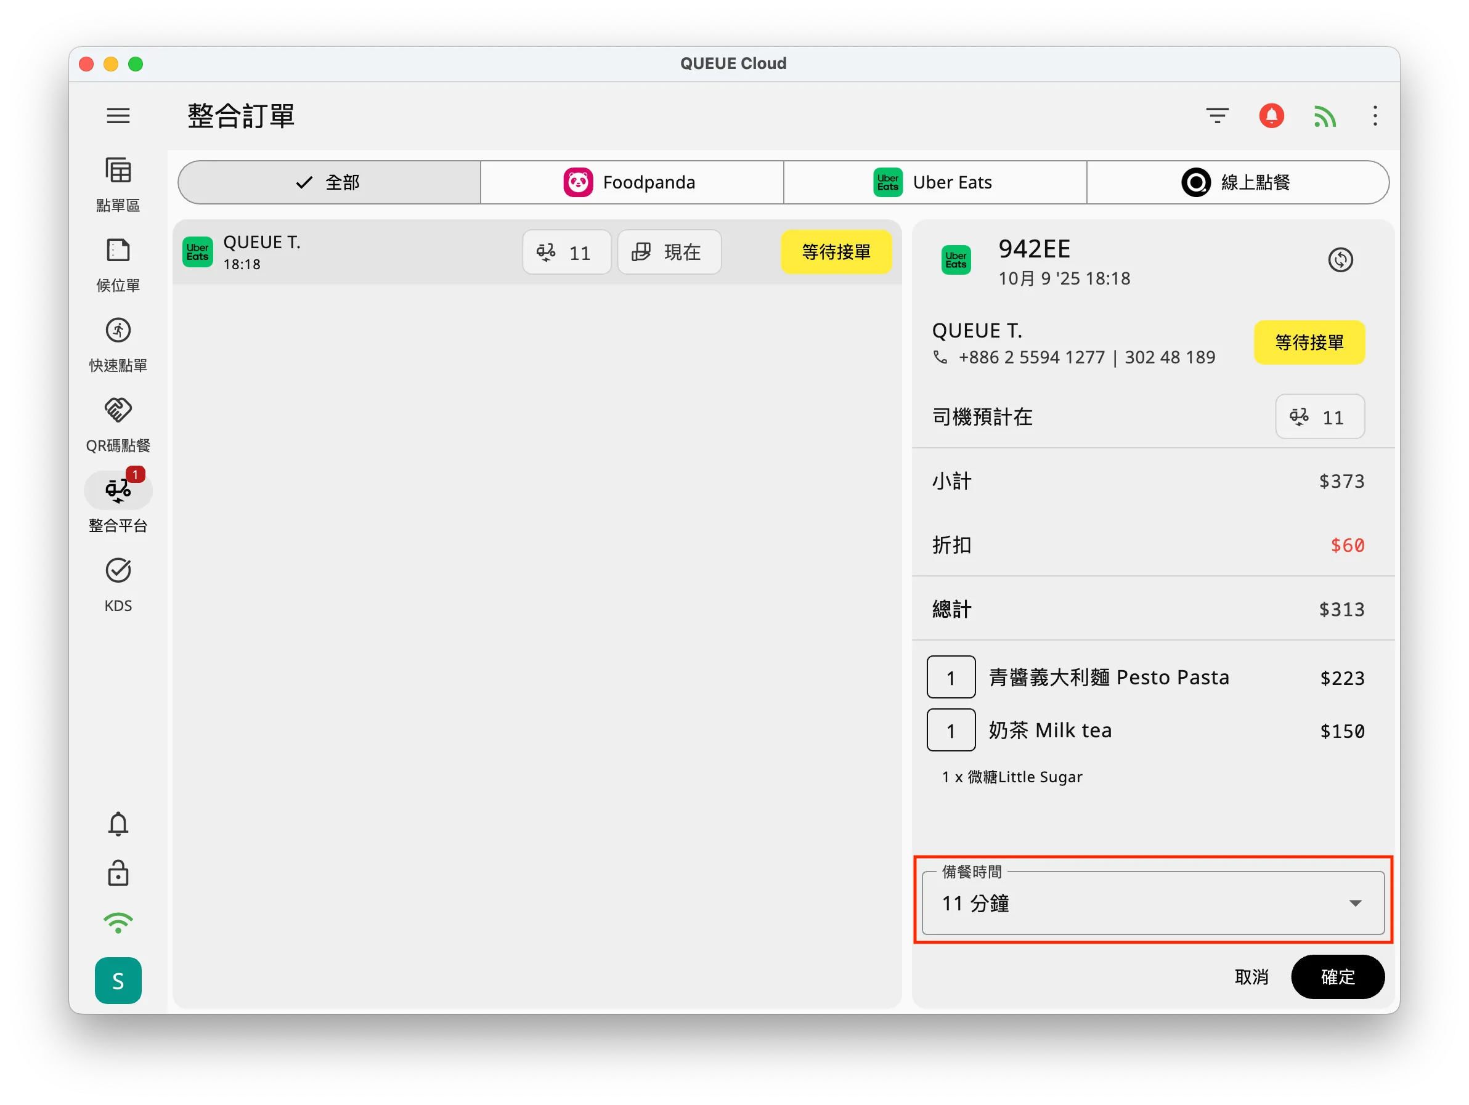
Task: Click 取消 to cancel
Action: coord(1251,977)
